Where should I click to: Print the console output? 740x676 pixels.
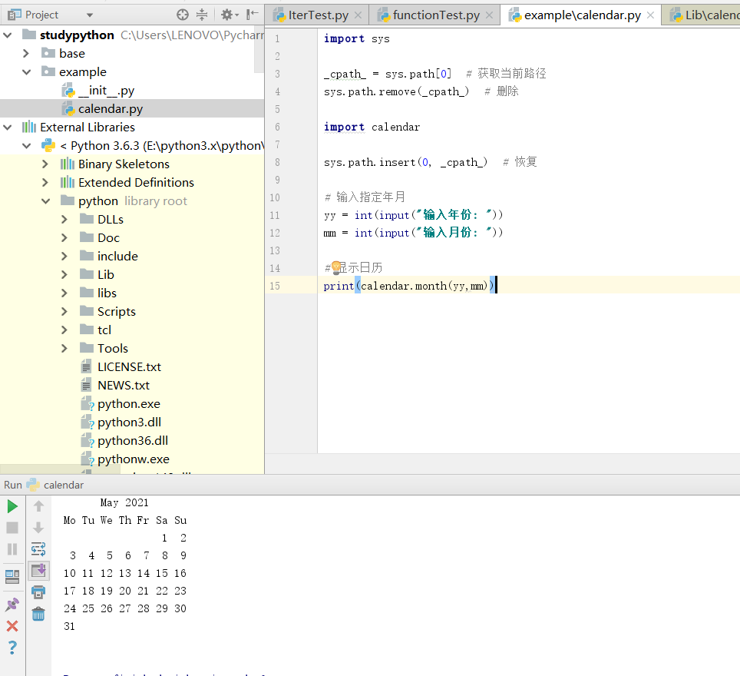(x=38, y=593)
